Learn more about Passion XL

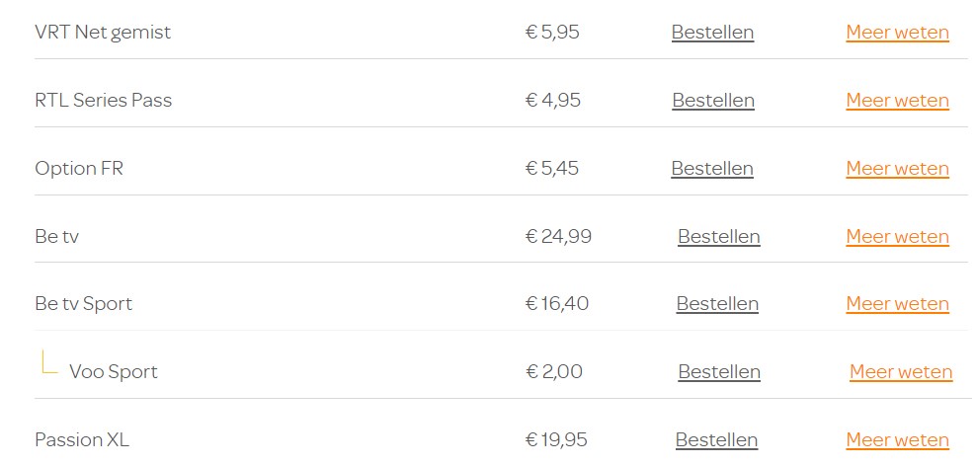pos(898,440)
